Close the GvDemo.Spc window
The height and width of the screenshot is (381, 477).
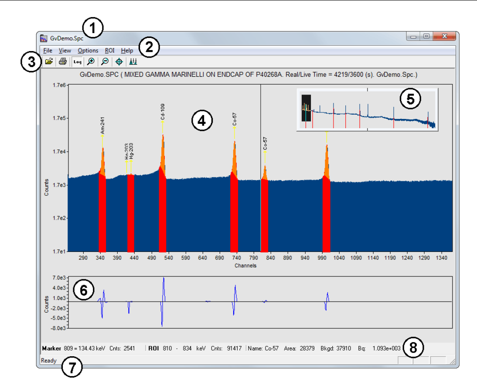coord(444,37)
